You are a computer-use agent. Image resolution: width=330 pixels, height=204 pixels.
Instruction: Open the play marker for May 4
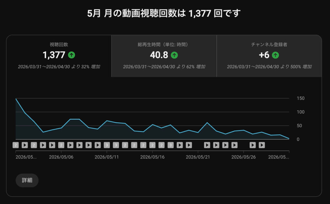click(43, 145)
